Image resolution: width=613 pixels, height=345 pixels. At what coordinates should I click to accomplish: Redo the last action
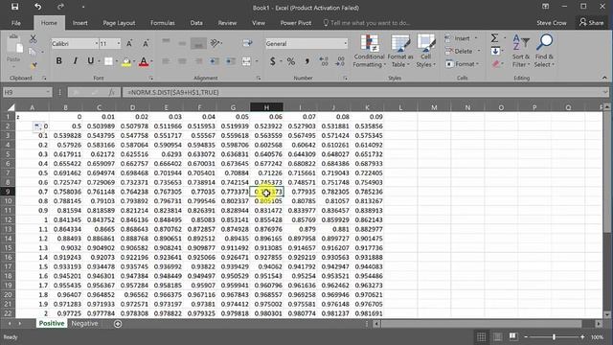[x=60, y=7]
